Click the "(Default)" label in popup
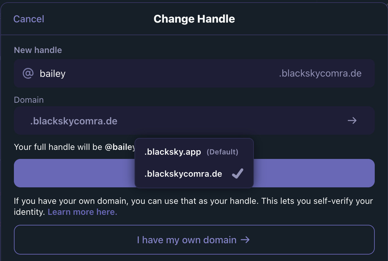Viewport: 388px width, 261px height. click(222, 152)
